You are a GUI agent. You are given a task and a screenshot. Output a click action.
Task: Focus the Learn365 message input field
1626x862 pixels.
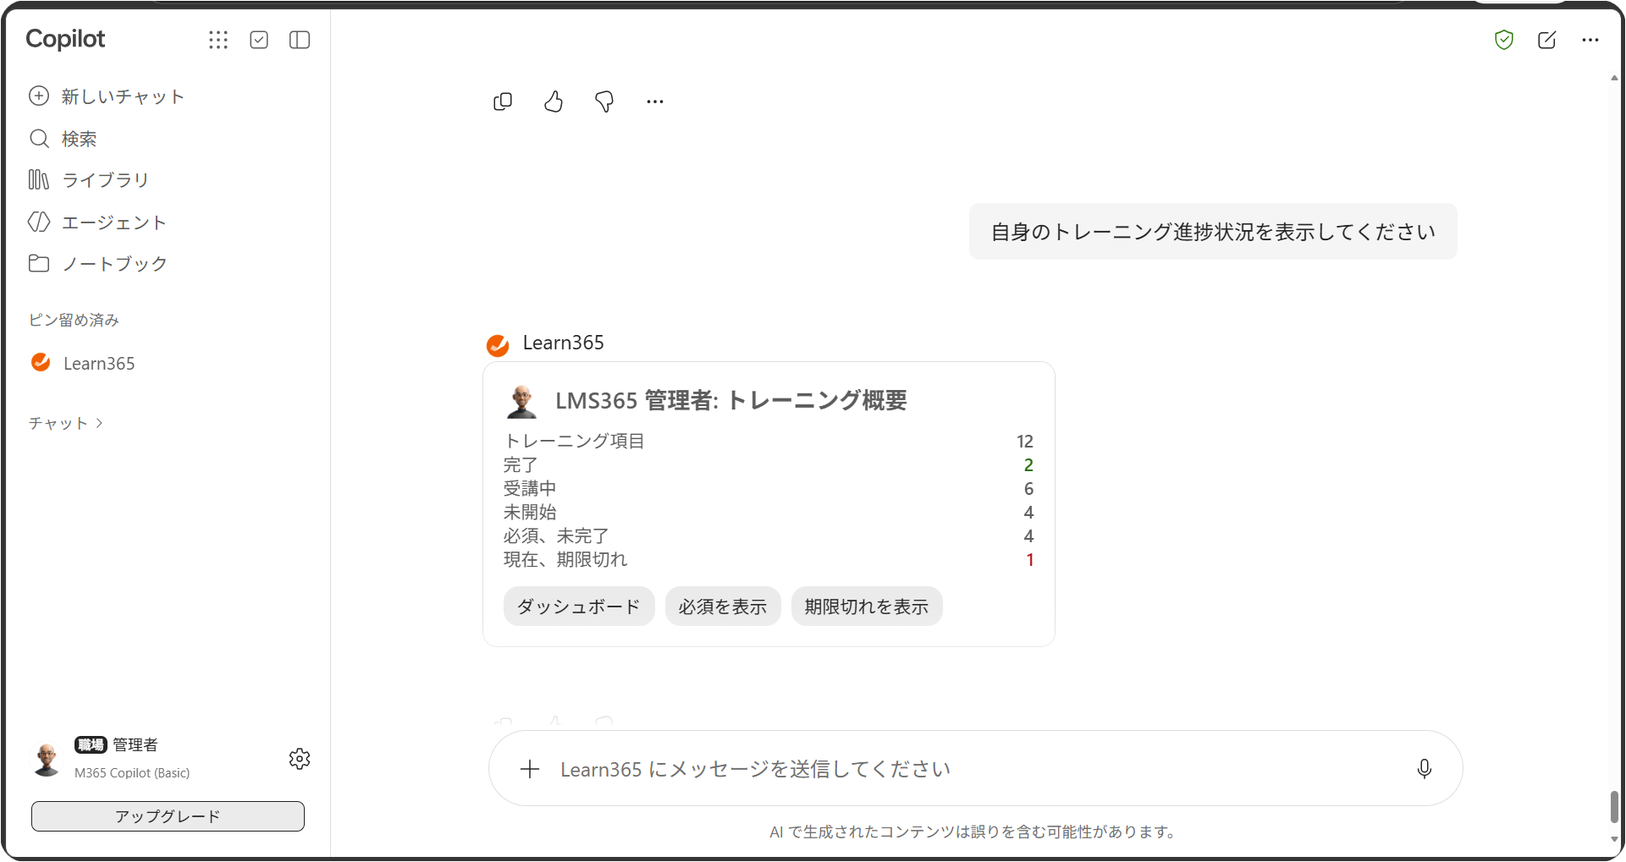976,769
